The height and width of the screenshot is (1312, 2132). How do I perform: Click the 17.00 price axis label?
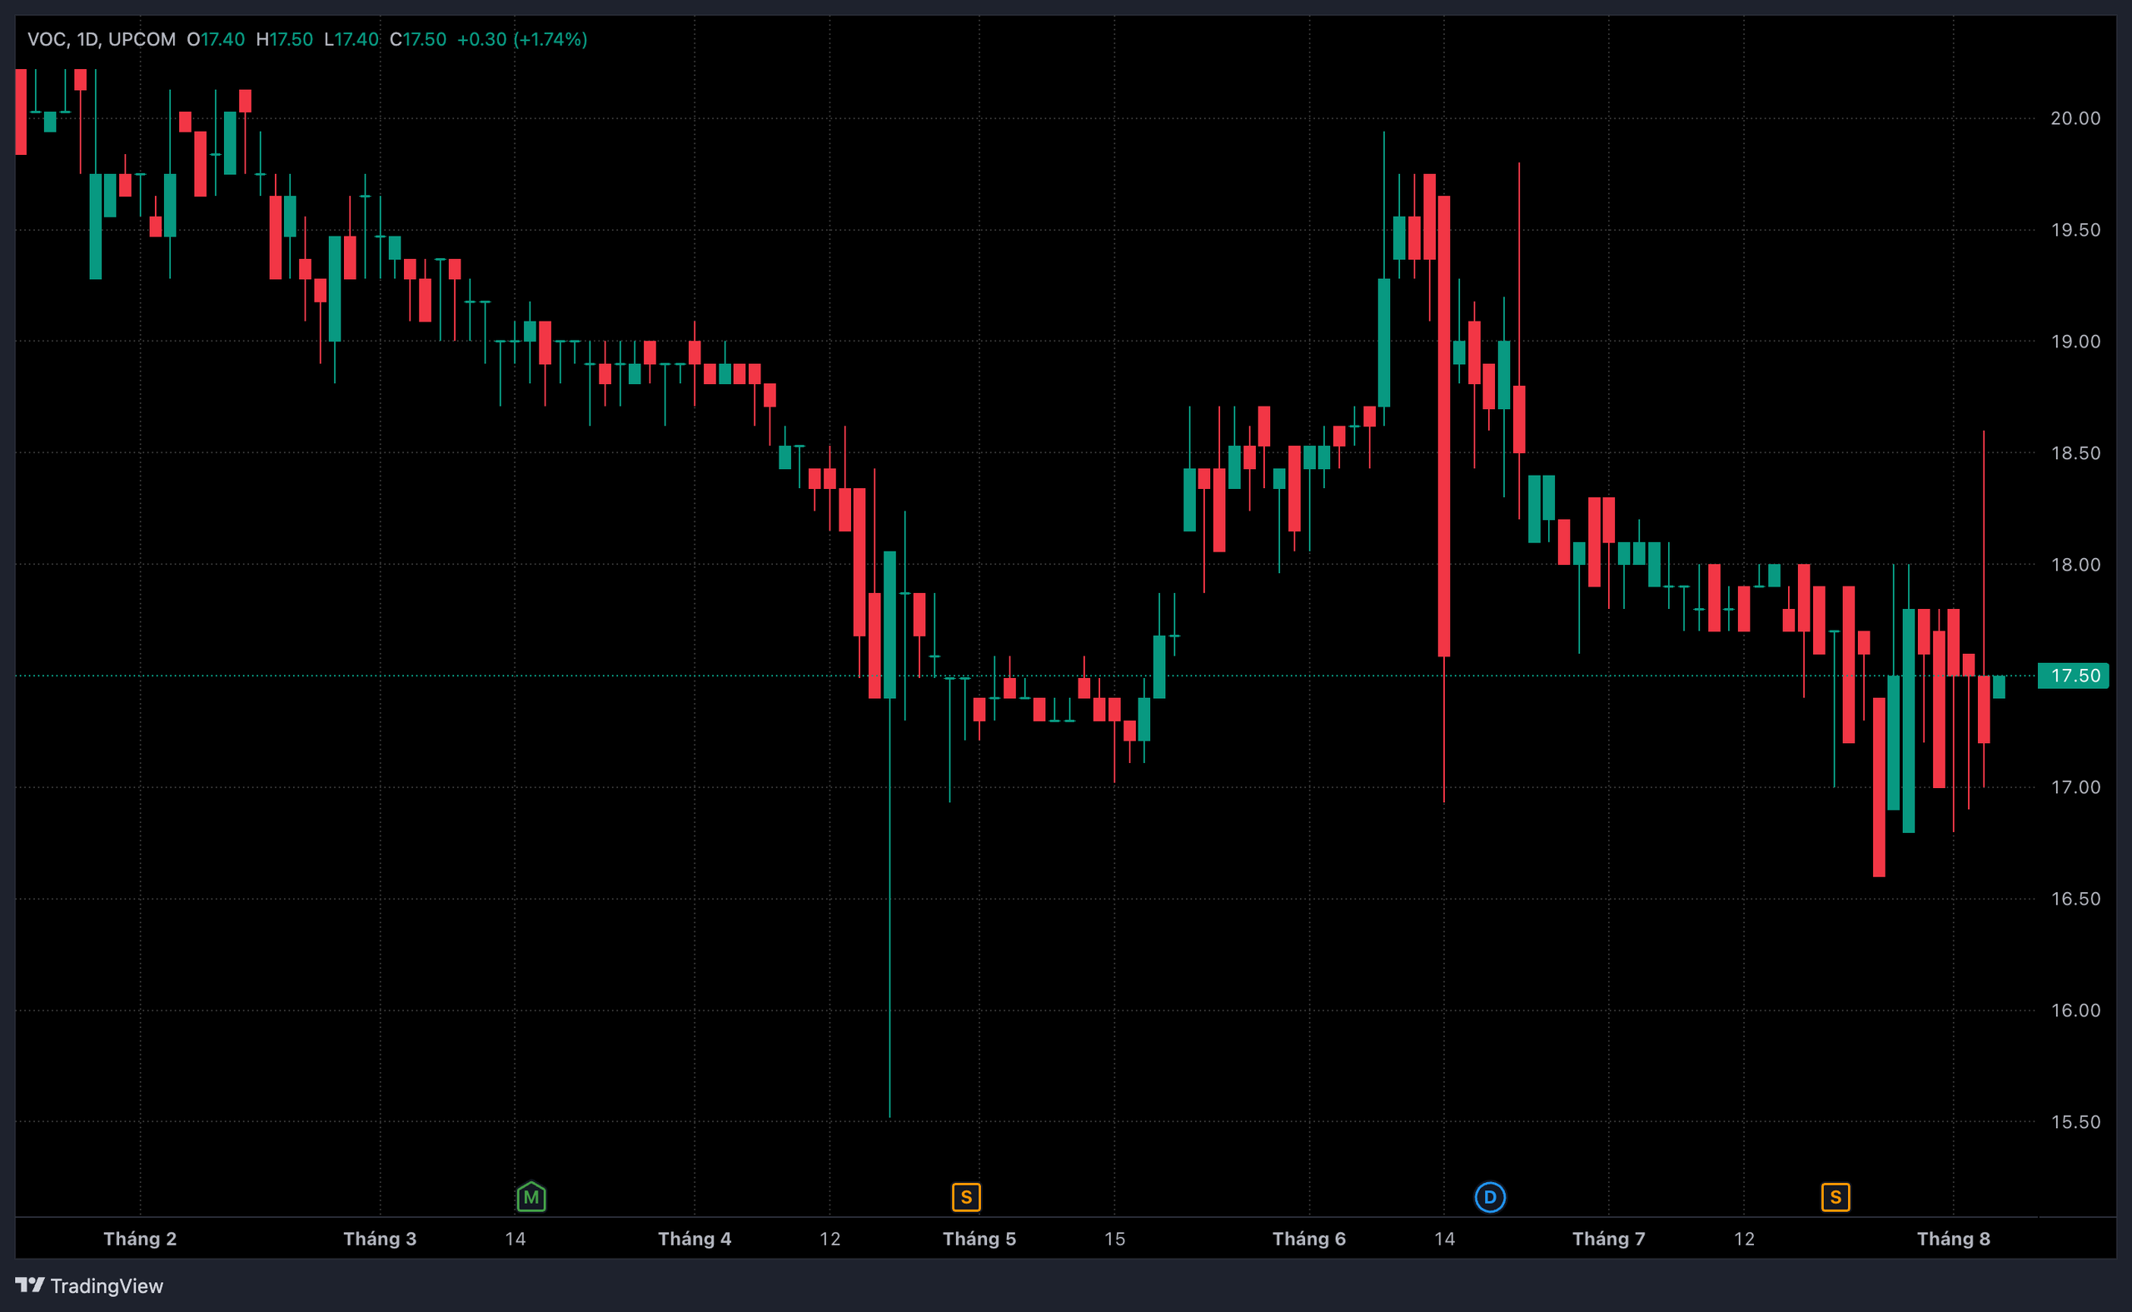(x=2075, y=787)
